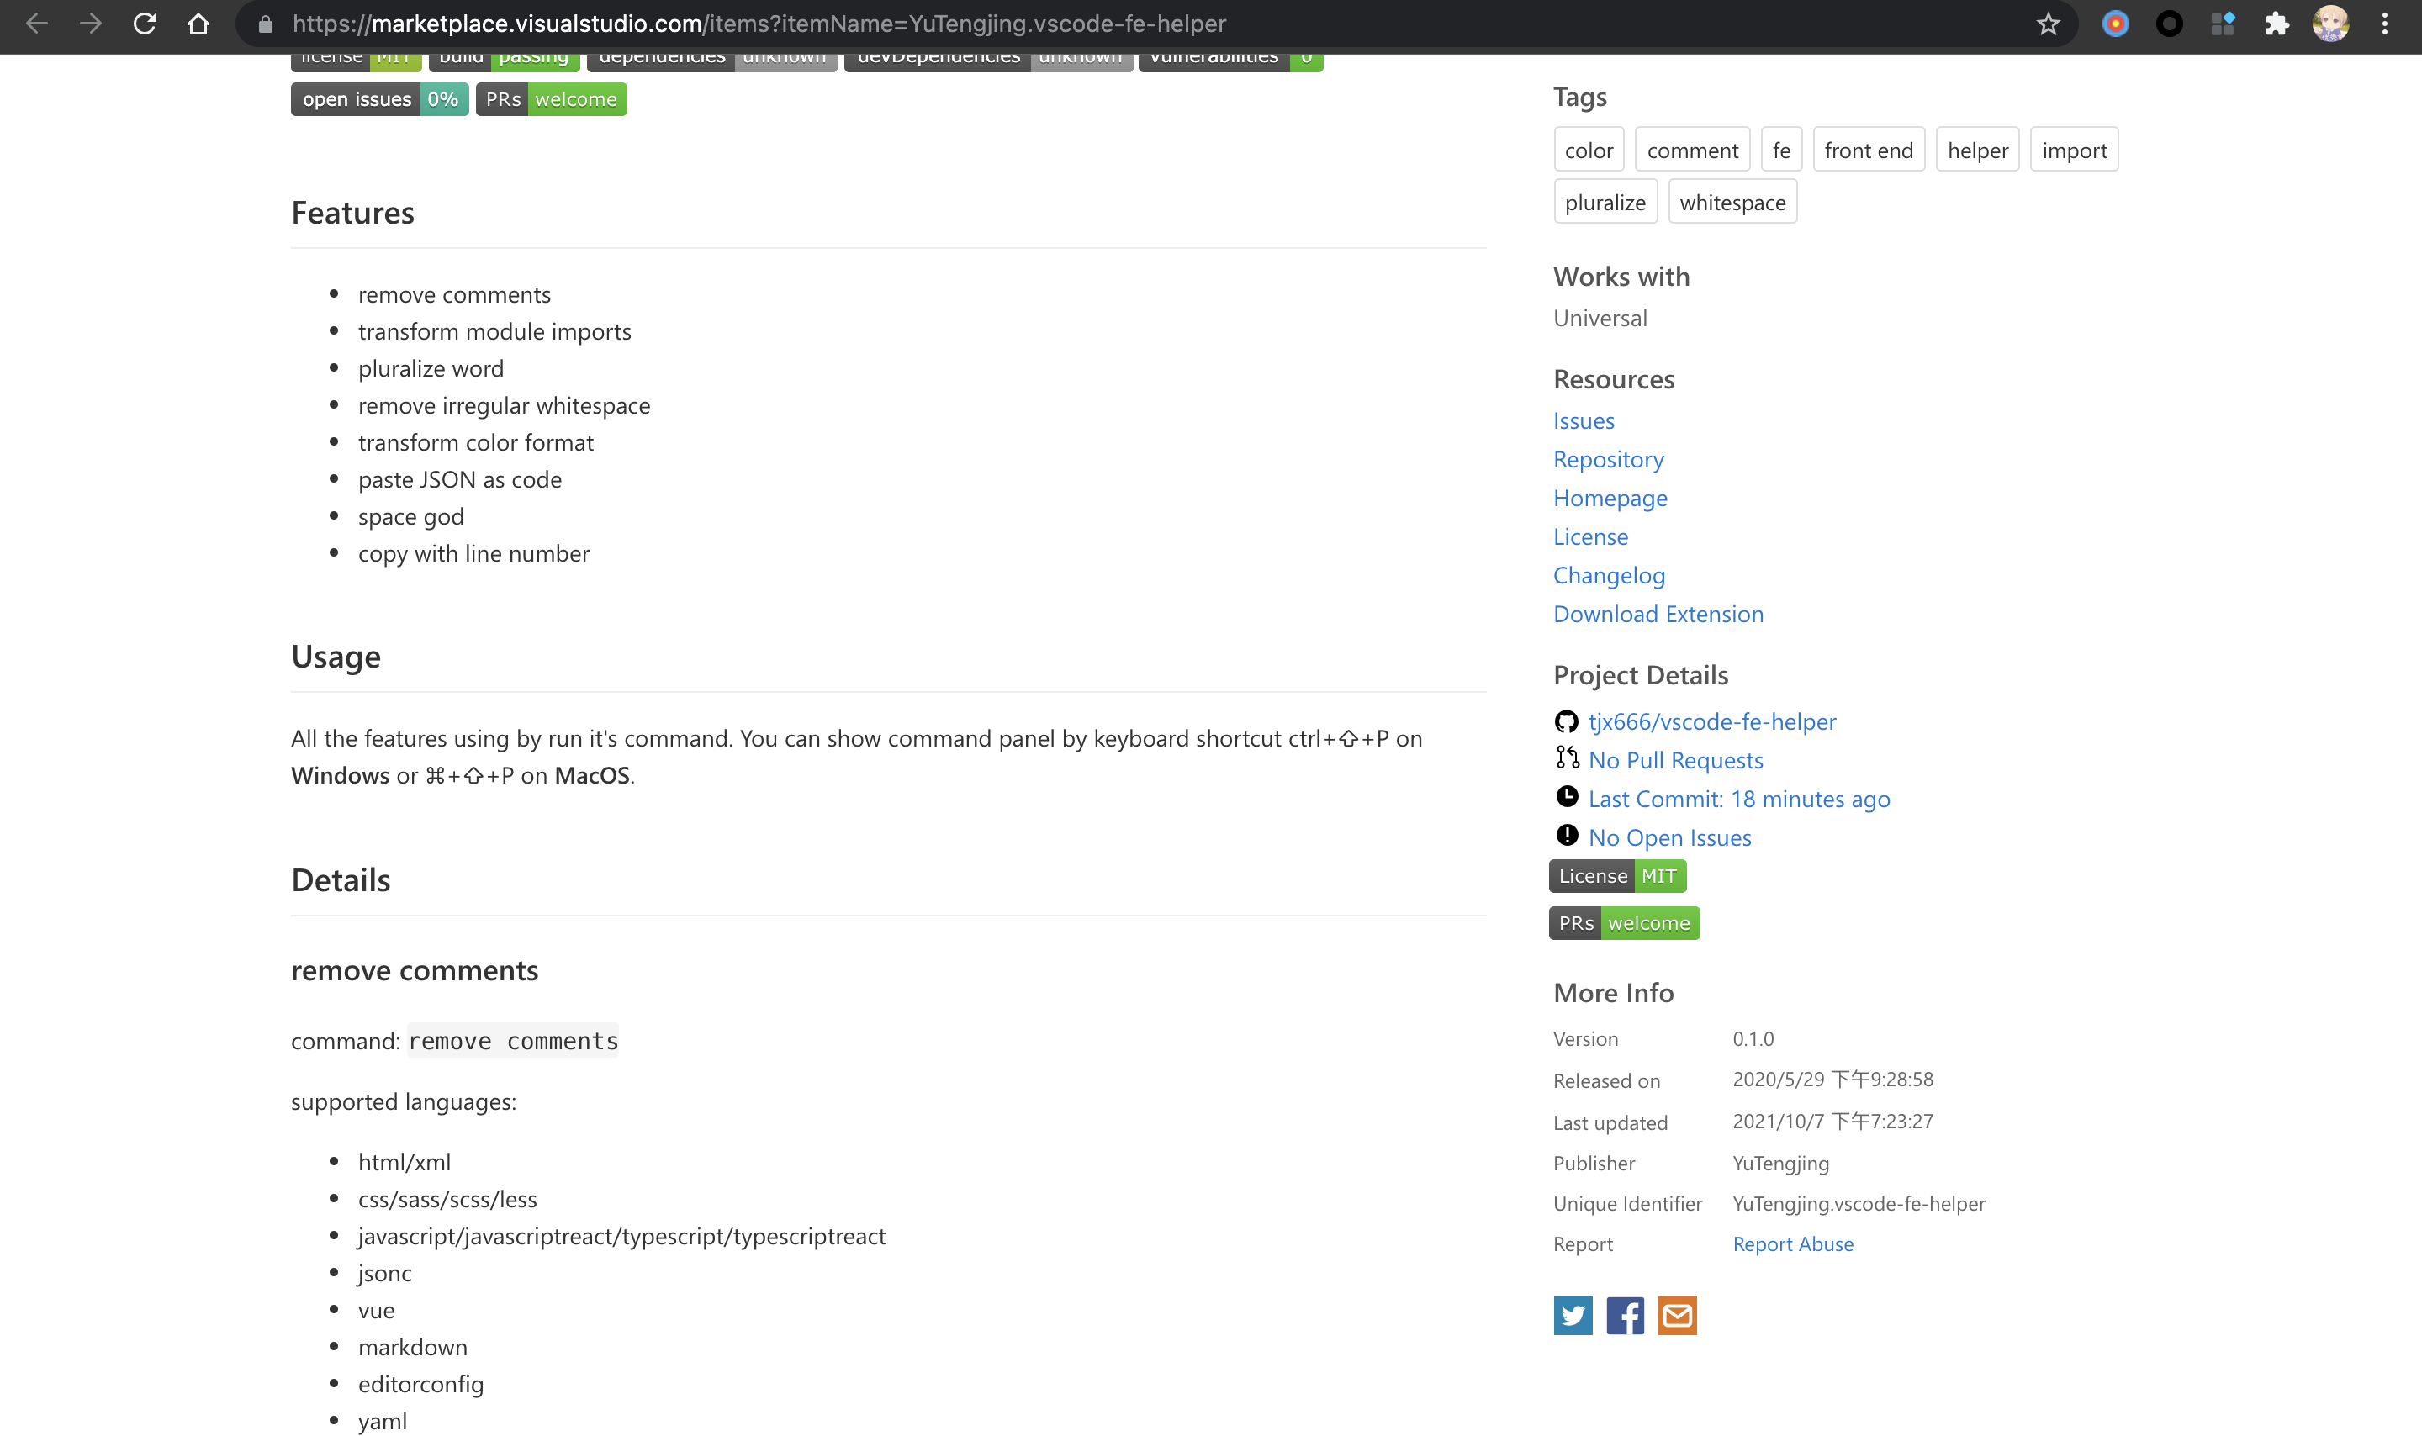This screenshot has height=1436, width=2422.
Task: Share the extension on Facebook
Action: point(1625,1315)
